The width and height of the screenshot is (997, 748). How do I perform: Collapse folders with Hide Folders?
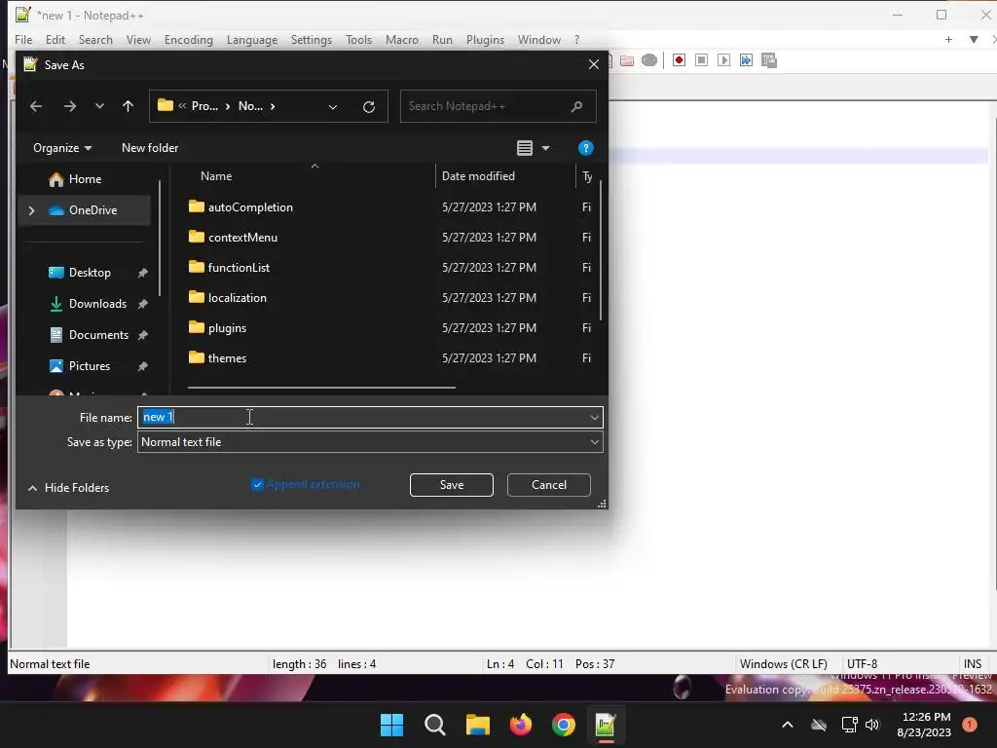point(69,488)
